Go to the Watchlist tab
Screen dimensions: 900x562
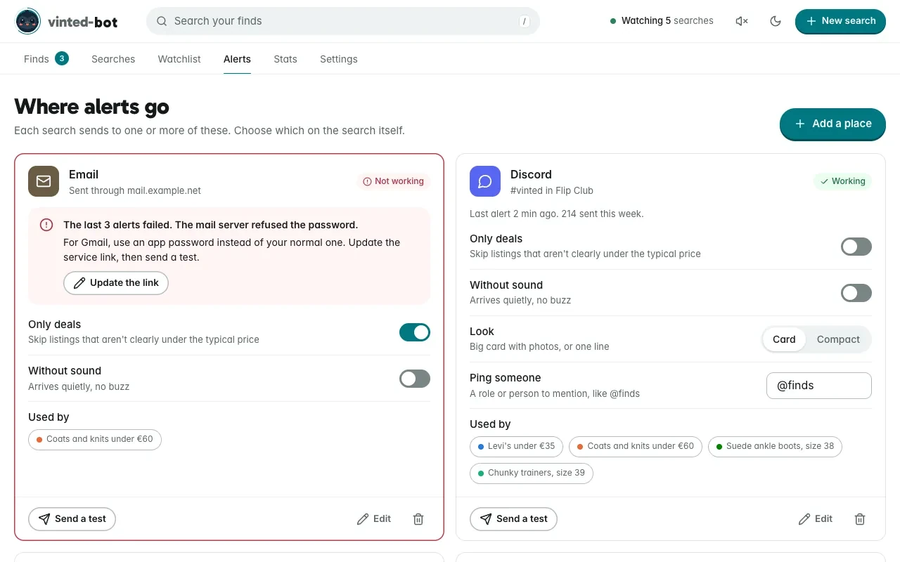179,59
